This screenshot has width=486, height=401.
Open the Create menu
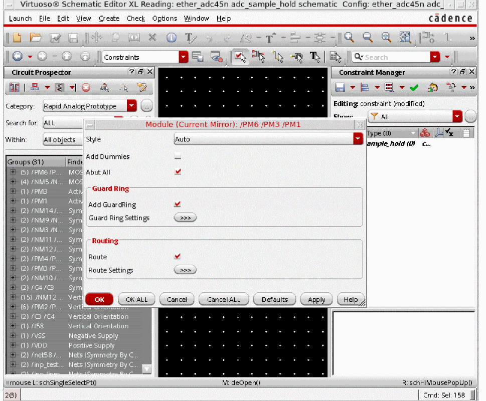(109, 19)
